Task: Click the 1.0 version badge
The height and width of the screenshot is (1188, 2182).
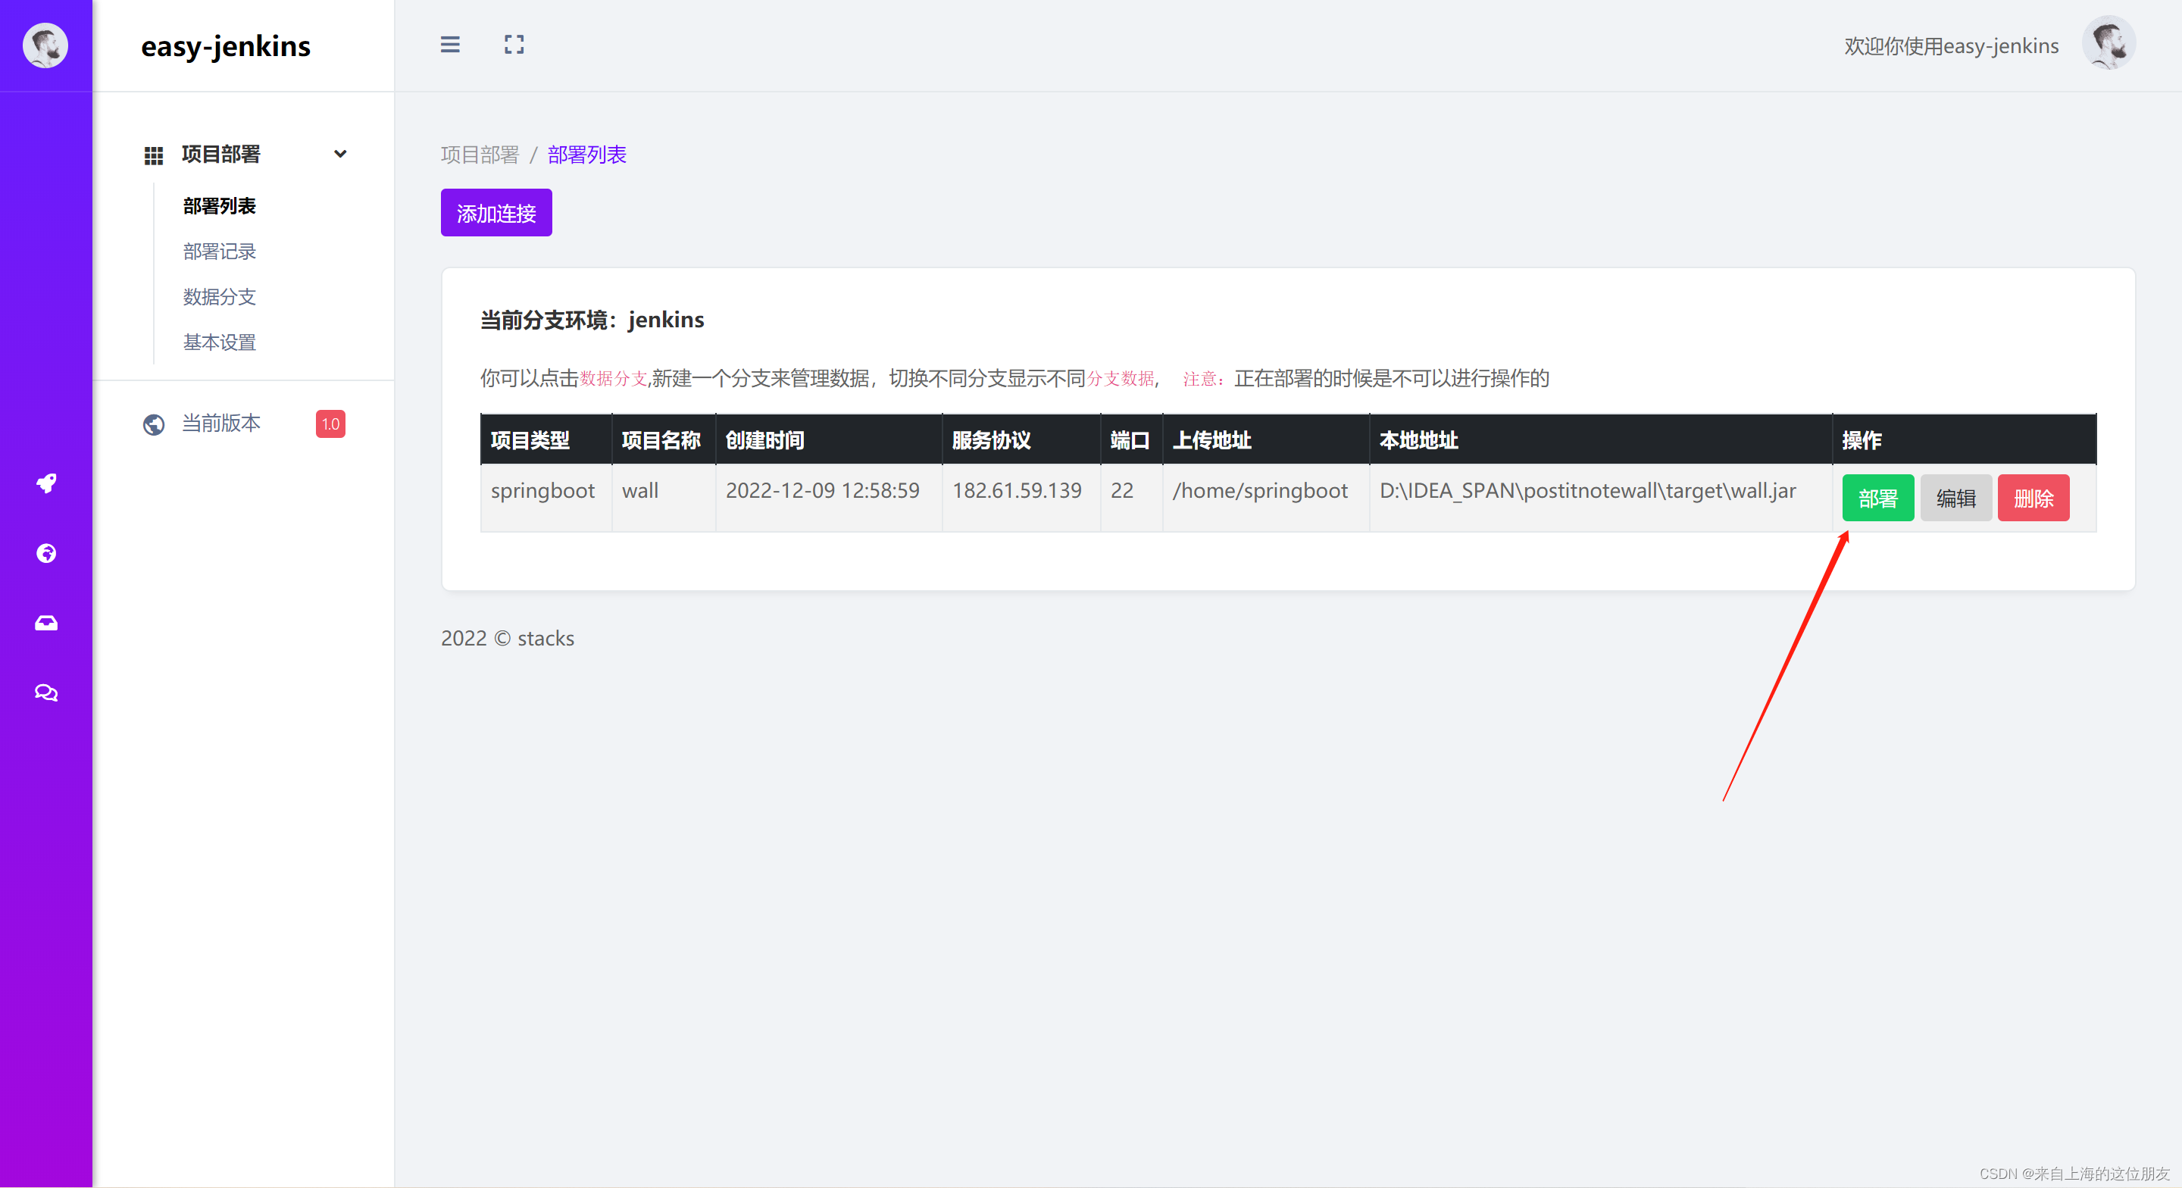Action: (330, 424)
